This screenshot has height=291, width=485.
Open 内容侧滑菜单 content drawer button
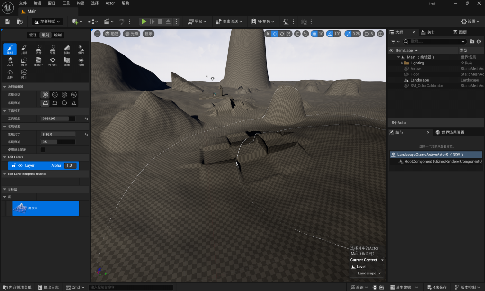(x=17, y=287)
